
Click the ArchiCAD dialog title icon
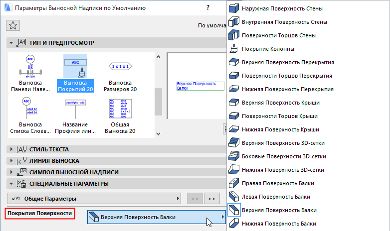pyautogui.click(x=8, y=7)
